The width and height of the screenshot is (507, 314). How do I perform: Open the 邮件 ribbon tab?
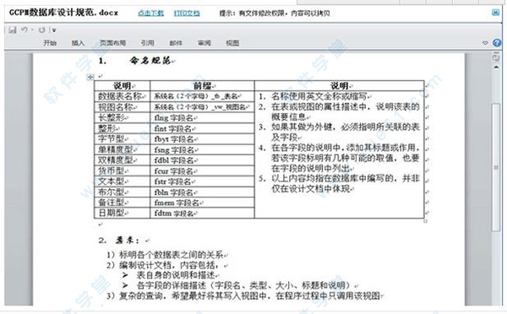click(x=176, y=43)
